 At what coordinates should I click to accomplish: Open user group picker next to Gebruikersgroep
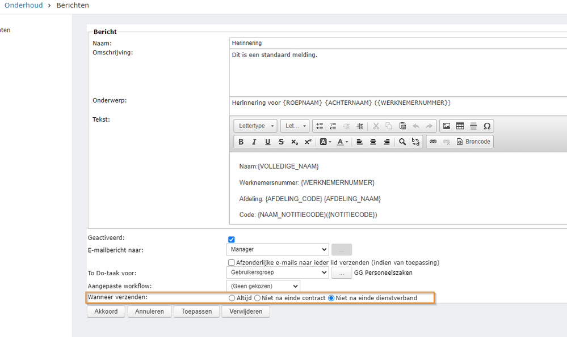tap(341, 273)
